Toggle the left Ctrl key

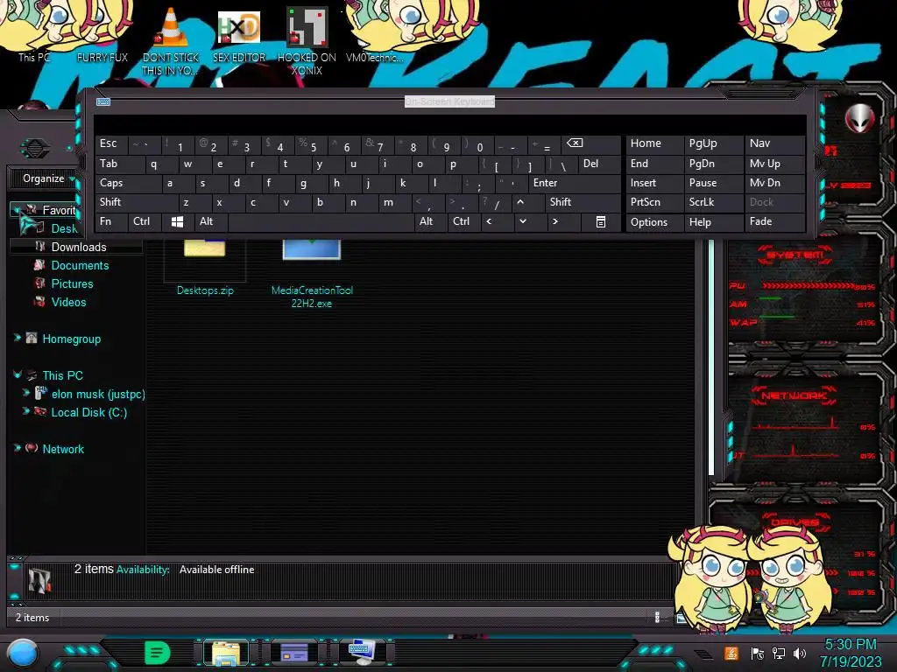(145, 221)
